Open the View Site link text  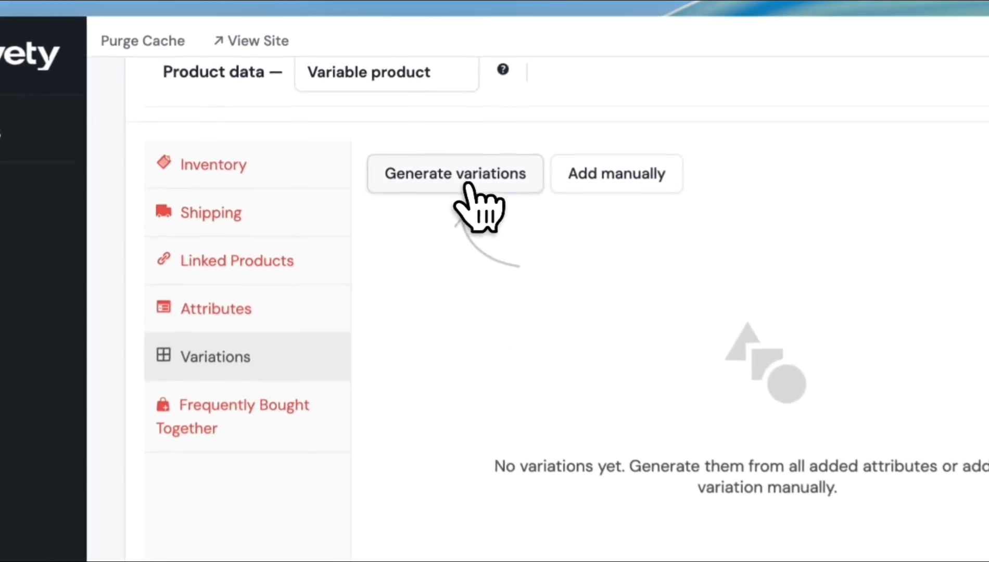pyautogui.click(x=258, y=41)
